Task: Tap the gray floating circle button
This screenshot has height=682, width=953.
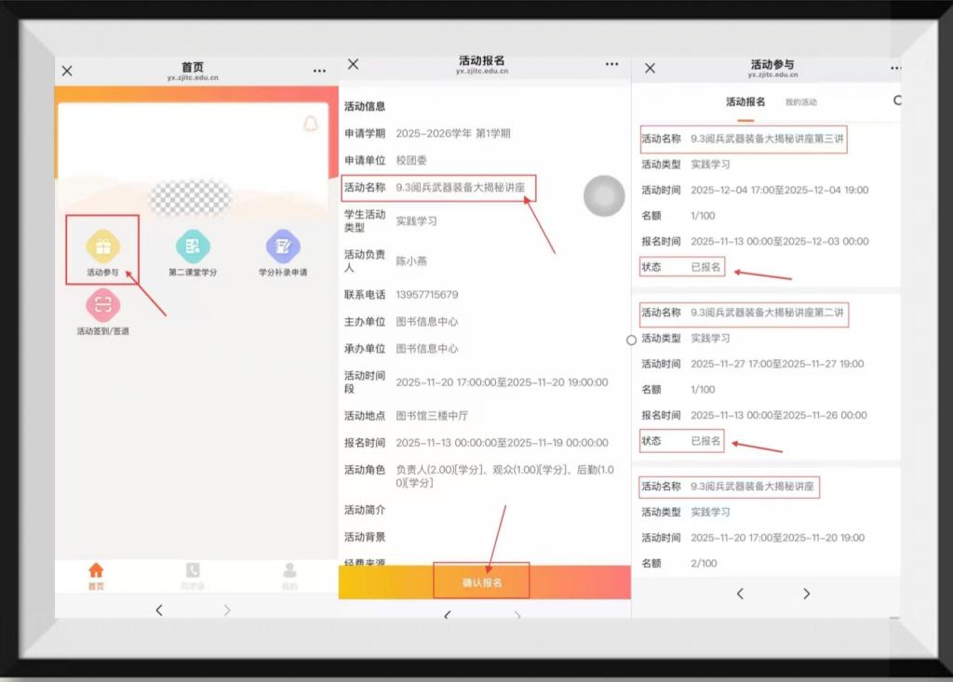Action: (603, 195)
